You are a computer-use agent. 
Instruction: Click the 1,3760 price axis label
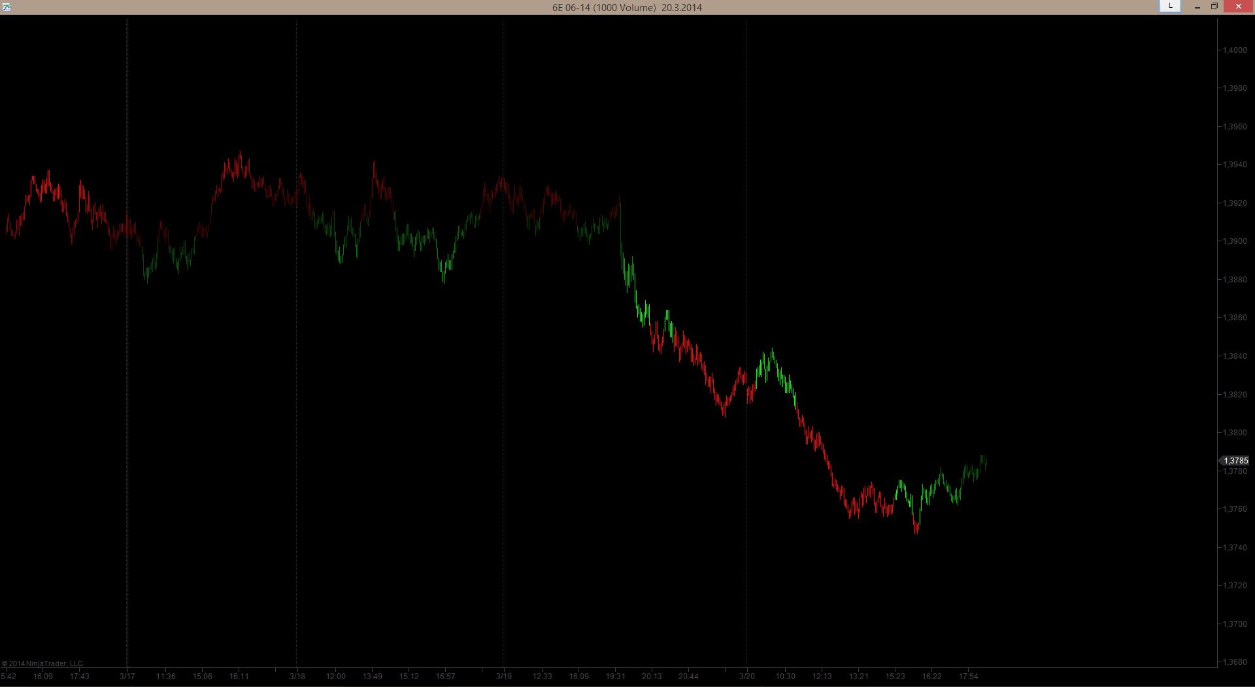click(1235, 509)
